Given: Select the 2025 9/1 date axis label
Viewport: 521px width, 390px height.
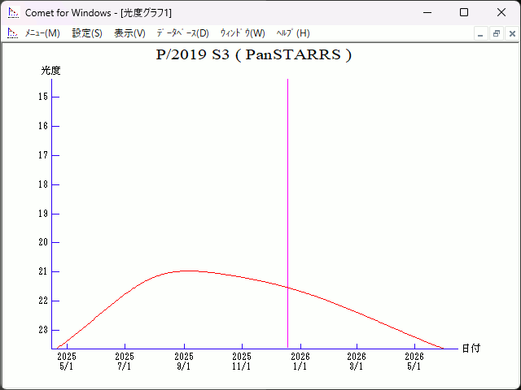Looking at the screenshot, I should click(x=183, y=362).
